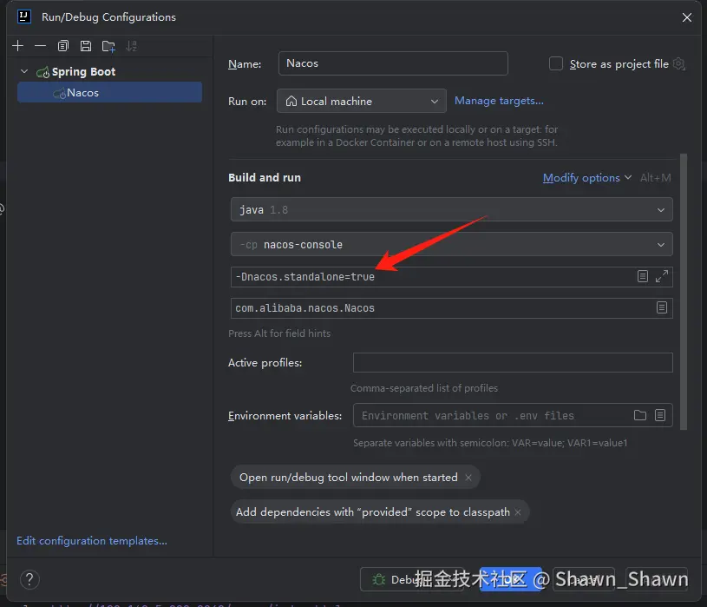This screenshot has width=707, height=607.
Task: Click the Debug button
Action: point(412,579)
